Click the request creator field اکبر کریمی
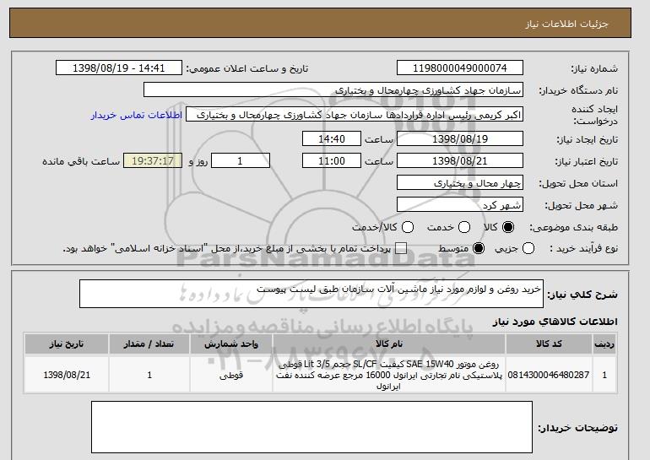 [355, 115]
